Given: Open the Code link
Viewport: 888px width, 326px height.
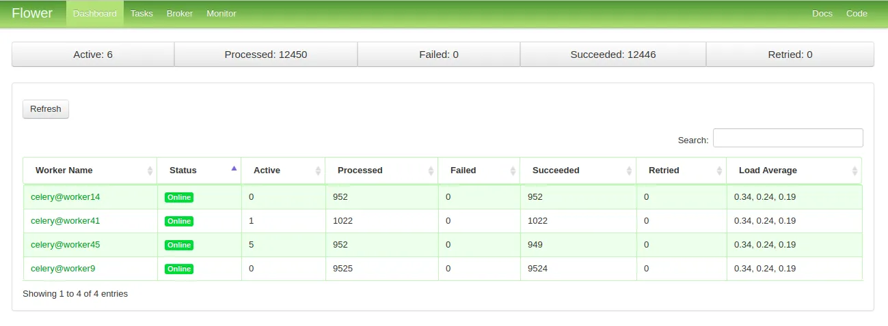Looking at the screenshot, I should (857, 14).
